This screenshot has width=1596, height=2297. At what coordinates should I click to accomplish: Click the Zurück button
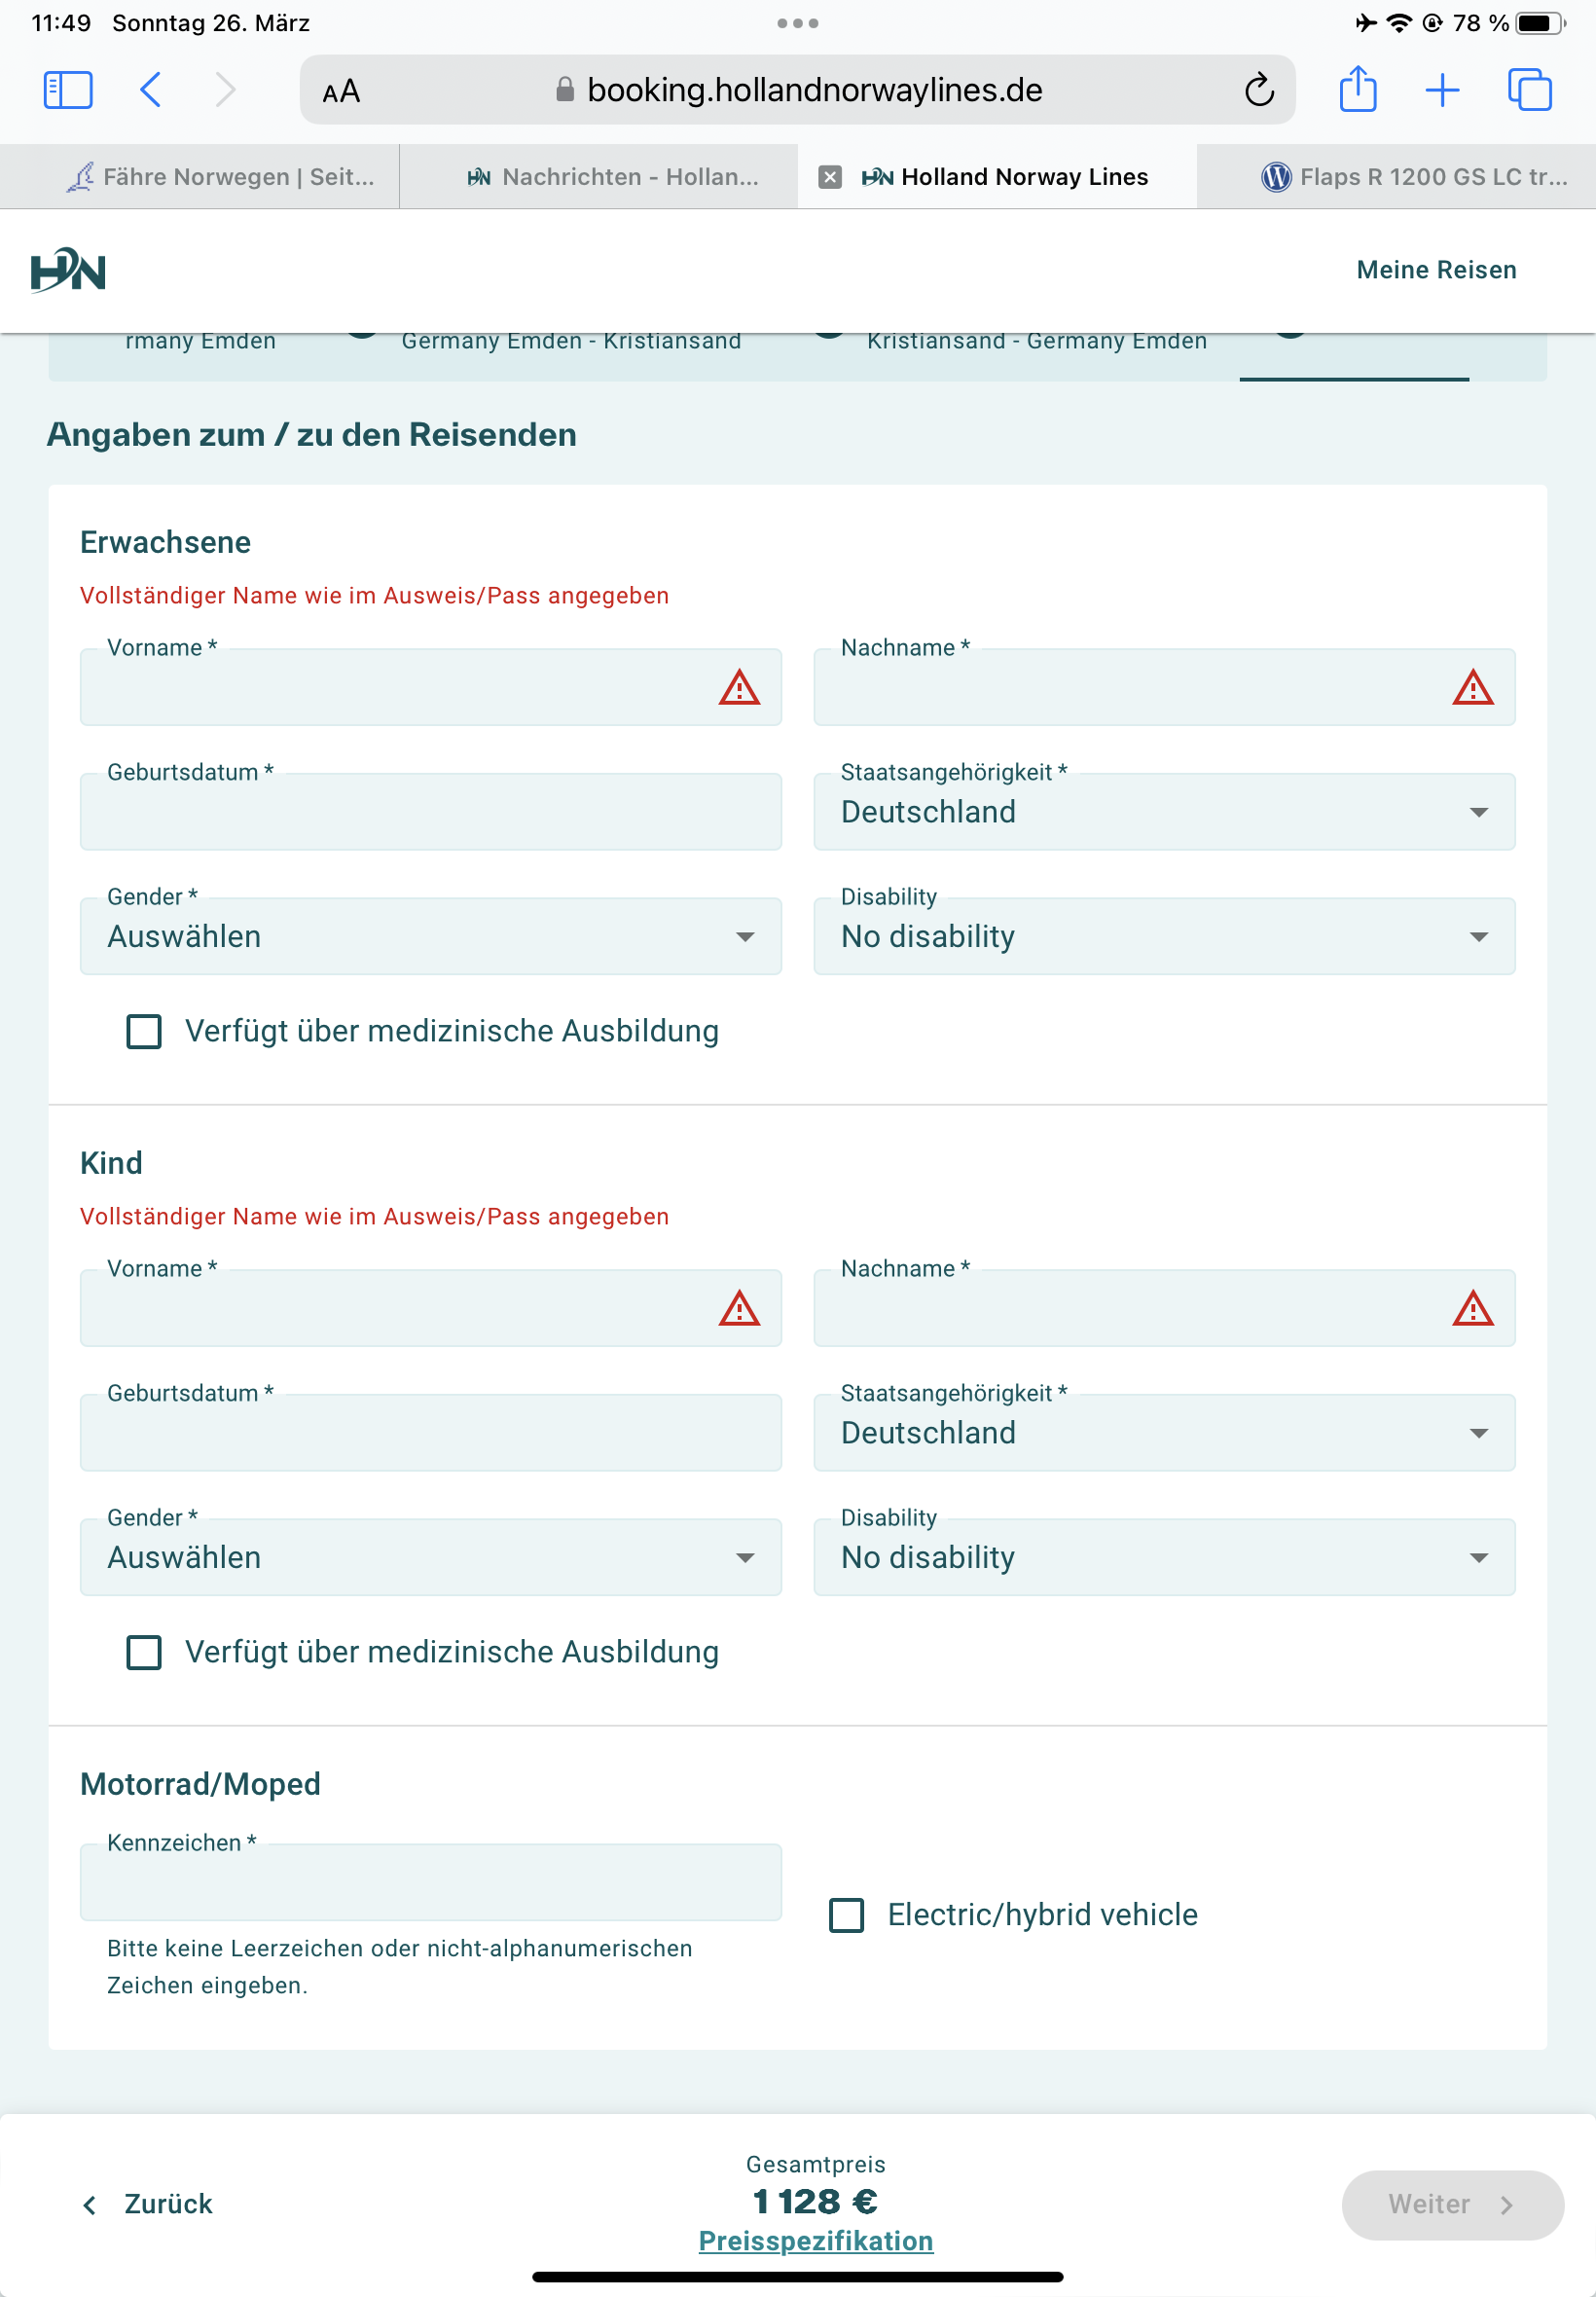point(148,2204)
